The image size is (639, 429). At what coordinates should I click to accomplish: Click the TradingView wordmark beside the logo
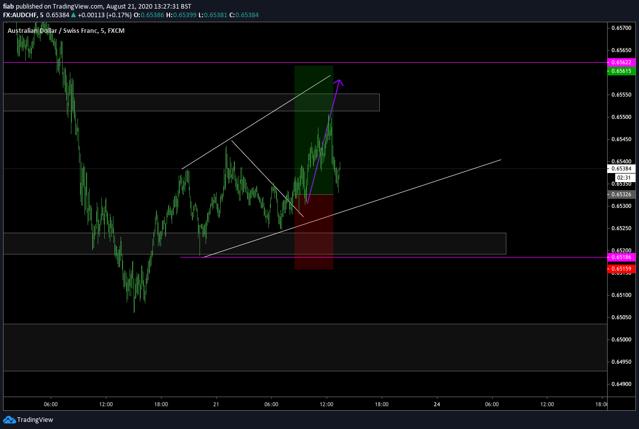coord(35,419)
